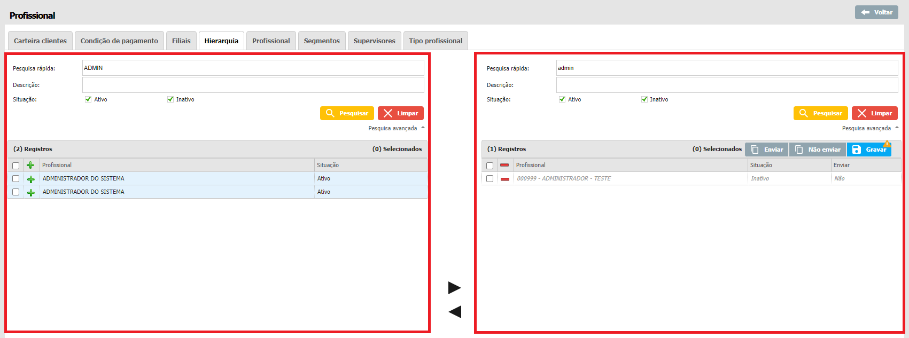Toggle the Inativo checkbox in right panel
Viewport: 909px width, 338px height.
(644, 99)
